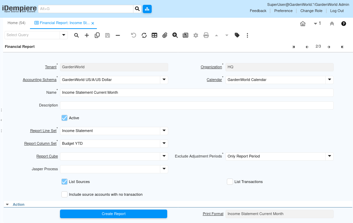The image size is (353, 223).
Task: Click the Create Report button
Action: click(x=113, y=214)
